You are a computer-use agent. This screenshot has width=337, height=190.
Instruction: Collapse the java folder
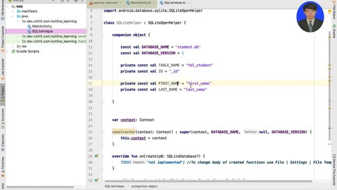[13, 16]
